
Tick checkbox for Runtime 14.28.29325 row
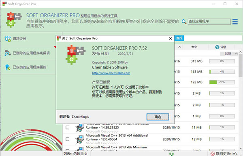[67, 127]
